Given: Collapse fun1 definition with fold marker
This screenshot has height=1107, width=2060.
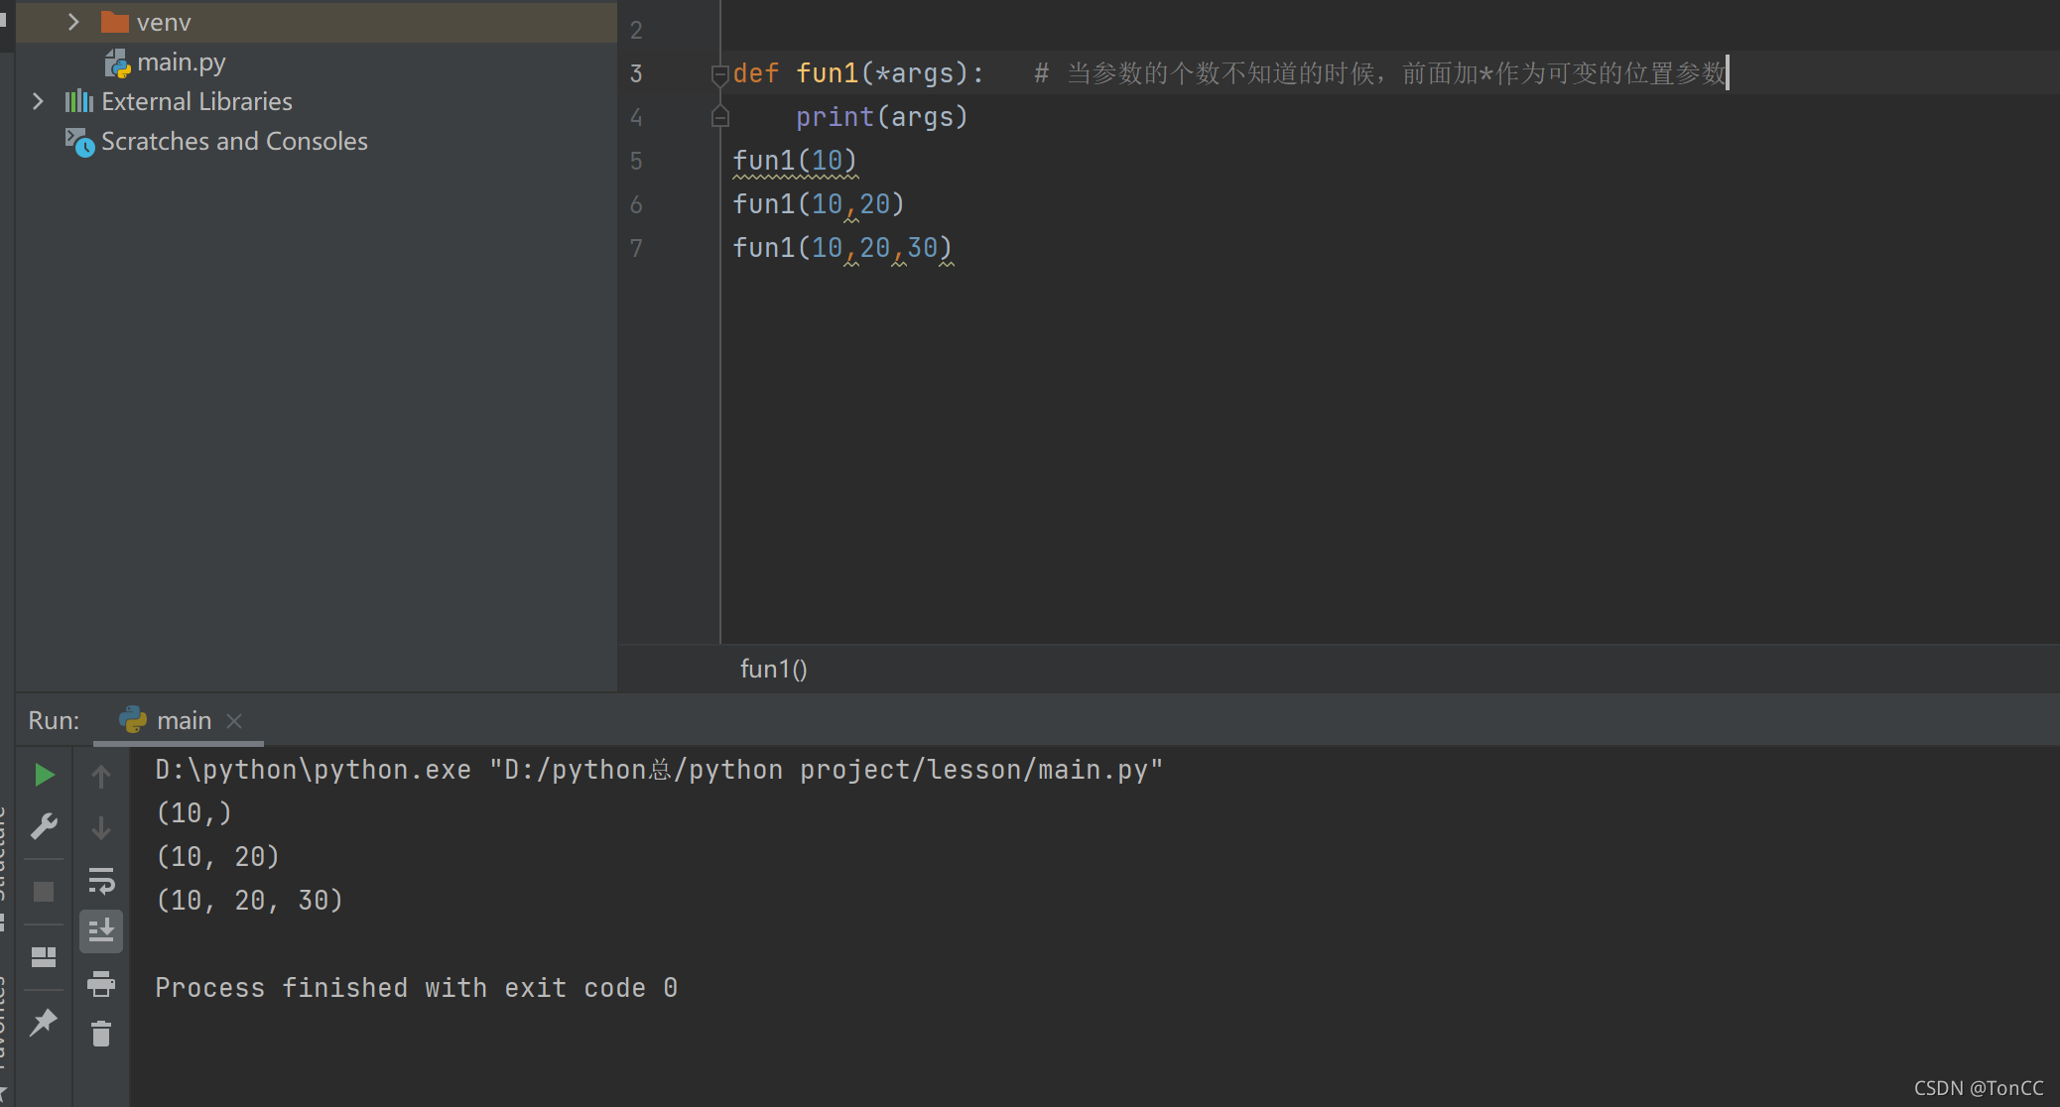Looking at the screenshot, I should [720, 74].
